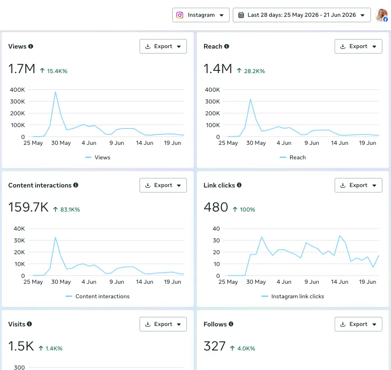The width and height of the screenshot is (391, 370).
Task: Show info for the Visits metric
Action: tap(30, 324)
